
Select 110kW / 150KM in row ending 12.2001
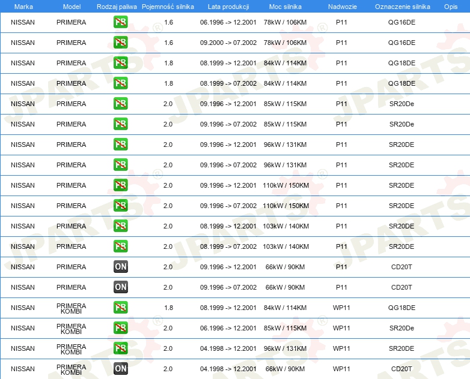tap(285, 185)
